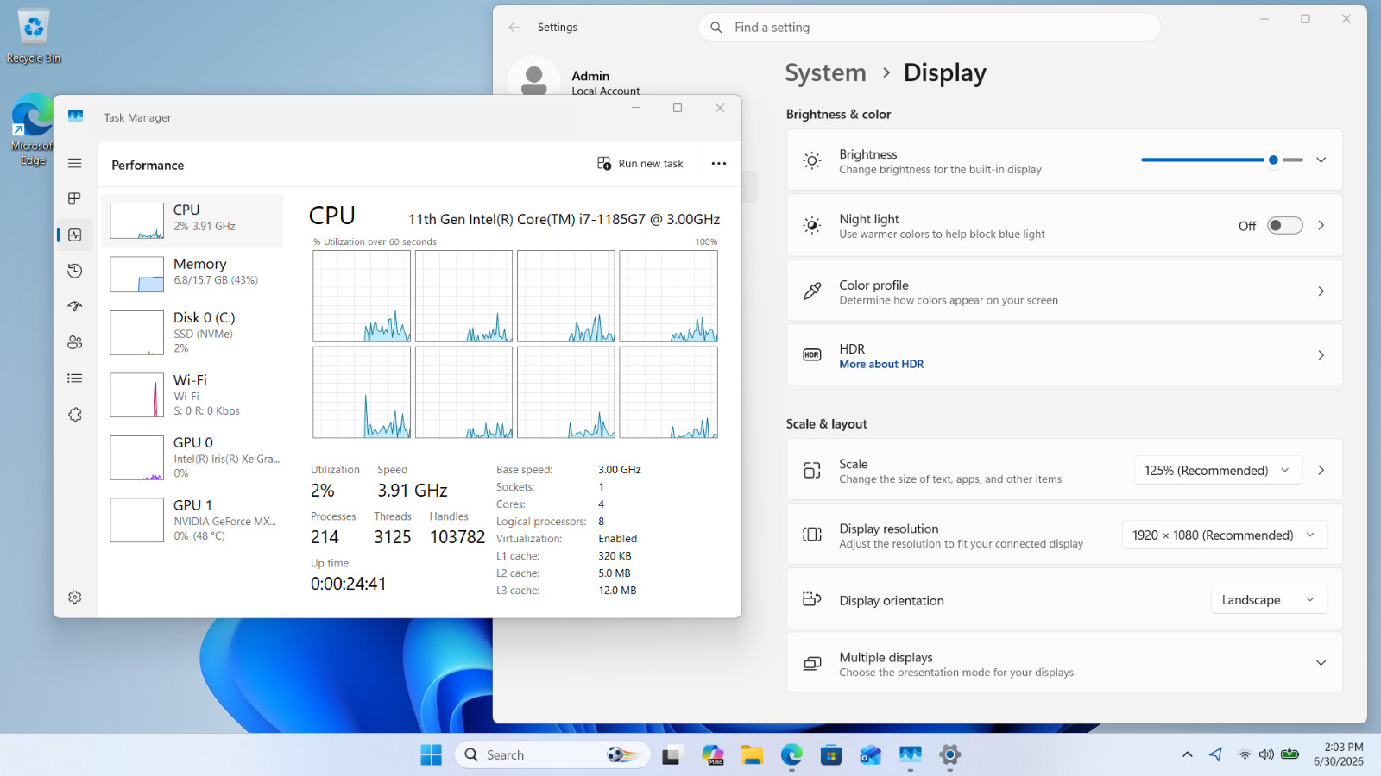Show hidden system tray icons
Viewport: 1381px width, 776px height.
pyautogui.click(x=1188, y=754)
